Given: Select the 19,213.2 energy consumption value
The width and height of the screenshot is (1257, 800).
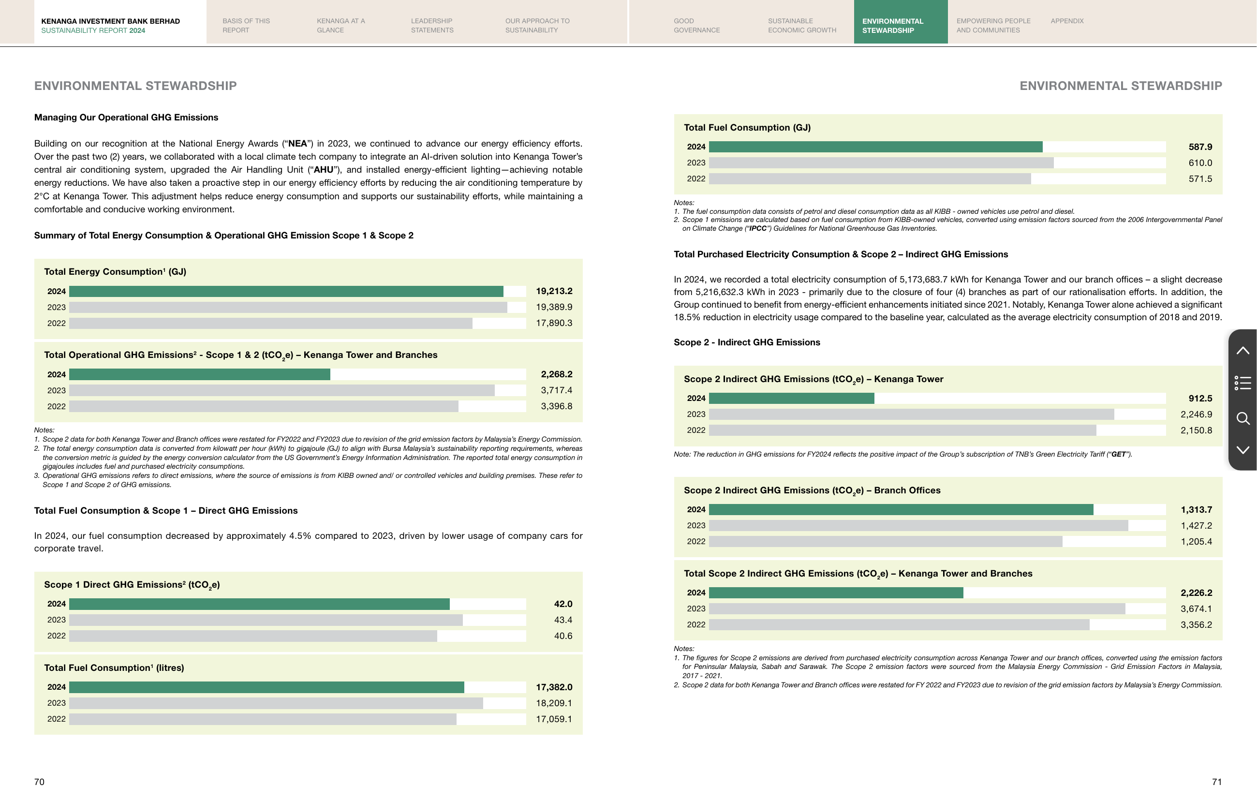Looking at the screenshot, I should point(554,291).
